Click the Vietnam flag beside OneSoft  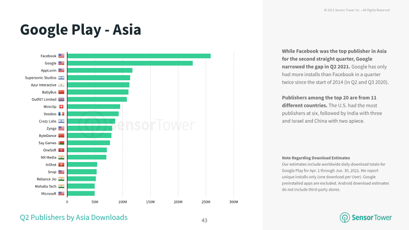[x=61, y=150]
